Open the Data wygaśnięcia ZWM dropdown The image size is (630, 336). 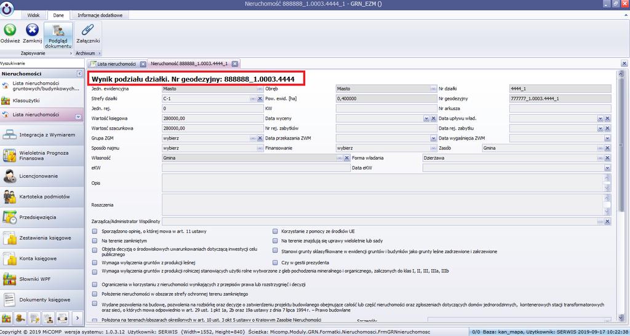[607, 138]
